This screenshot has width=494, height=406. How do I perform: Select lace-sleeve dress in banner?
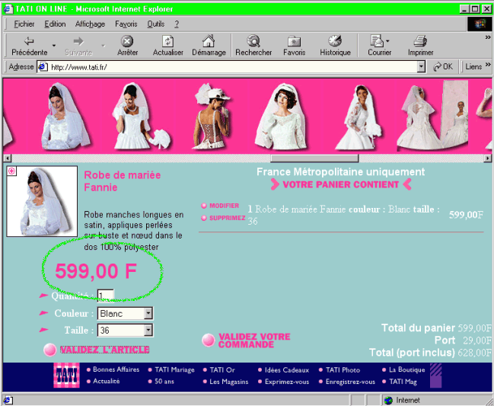(359, 117)
